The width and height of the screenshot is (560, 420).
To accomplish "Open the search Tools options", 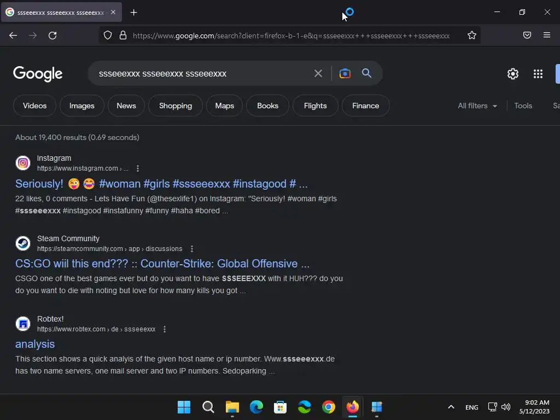I will [x=523, y=106].
